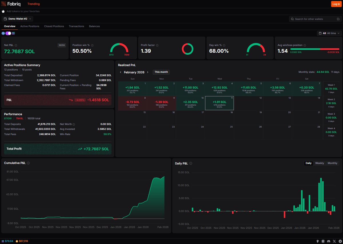This screenshot has width=343, height=244.
Task: Switch to the Transactions tab
Action: click(x=76, y=26)
